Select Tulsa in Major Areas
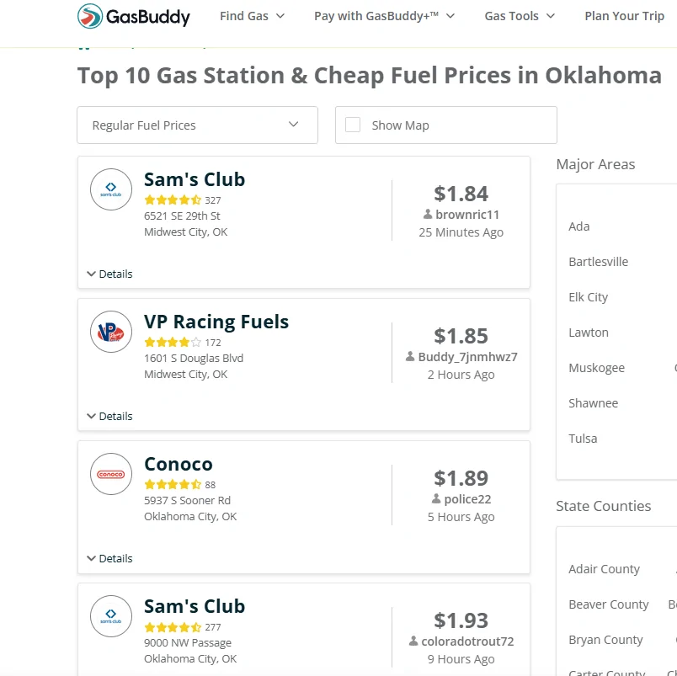677x676 pixels. coord(583,439)
